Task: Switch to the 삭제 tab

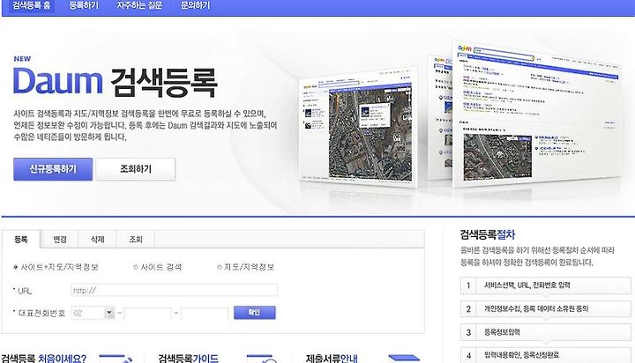Action: [x=98, y=239]
